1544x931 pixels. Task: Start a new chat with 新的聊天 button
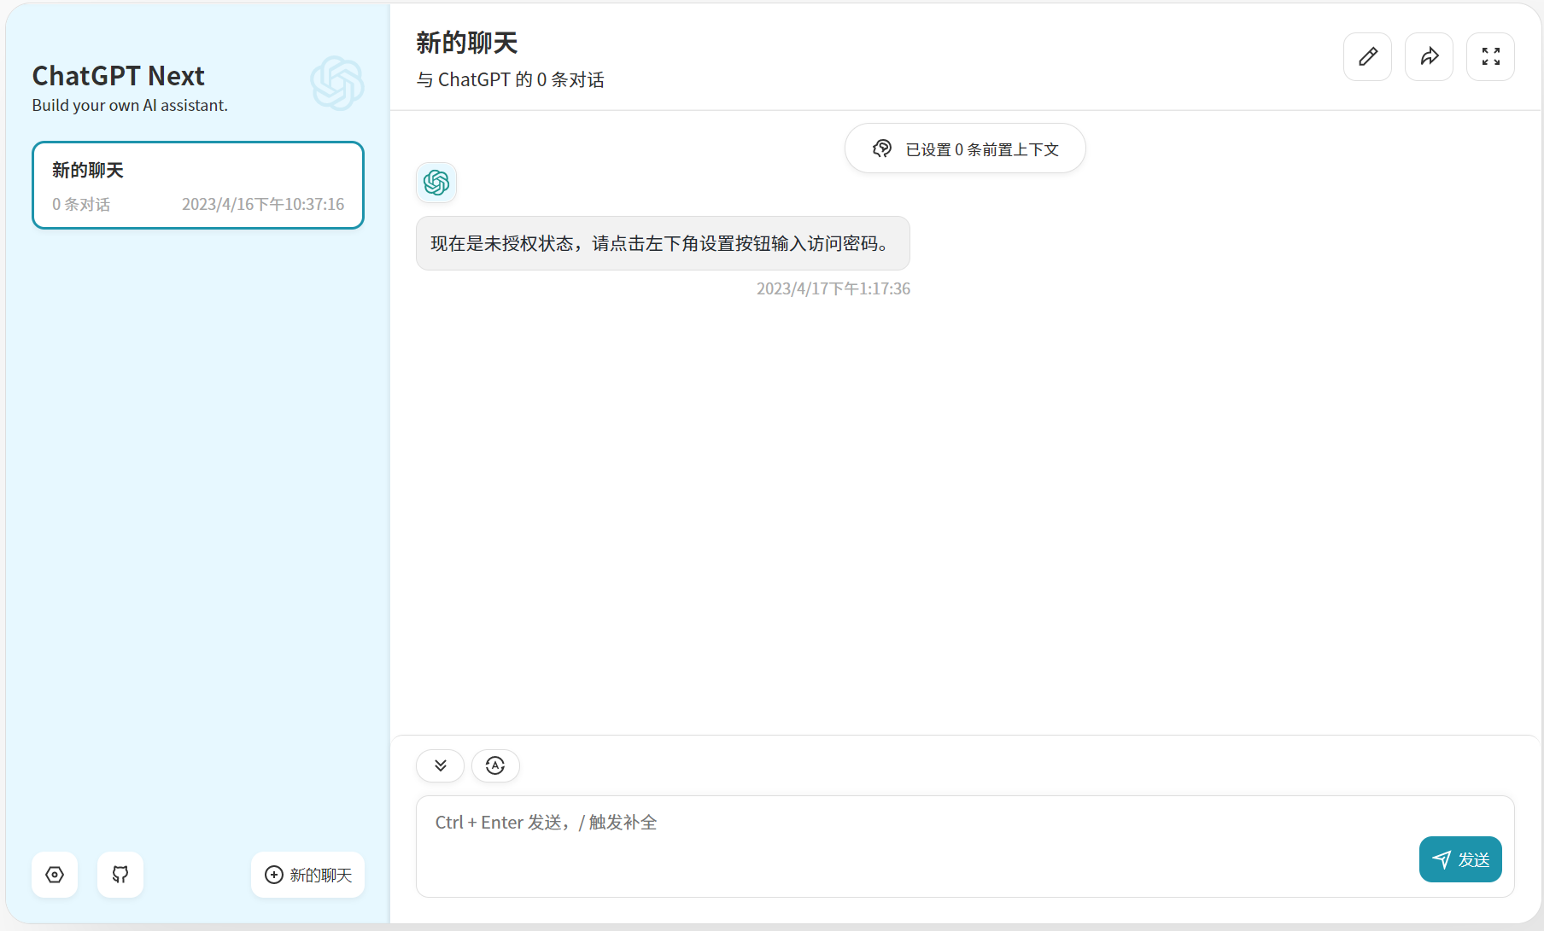(307, 875)
